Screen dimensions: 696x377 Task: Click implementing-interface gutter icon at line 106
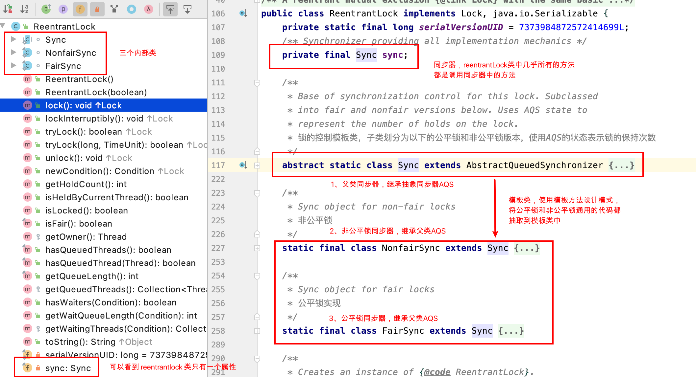[243, 13]
